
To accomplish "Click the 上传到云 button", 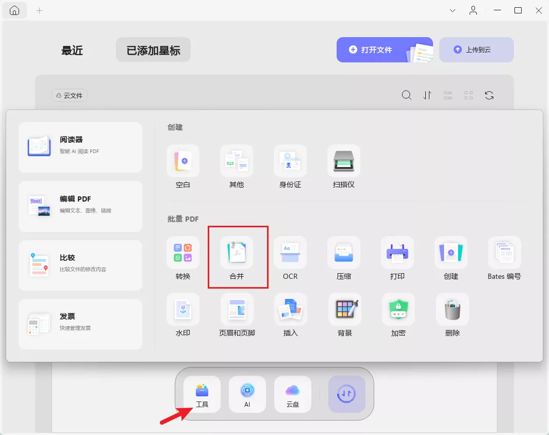I will (x=476, y=49).
